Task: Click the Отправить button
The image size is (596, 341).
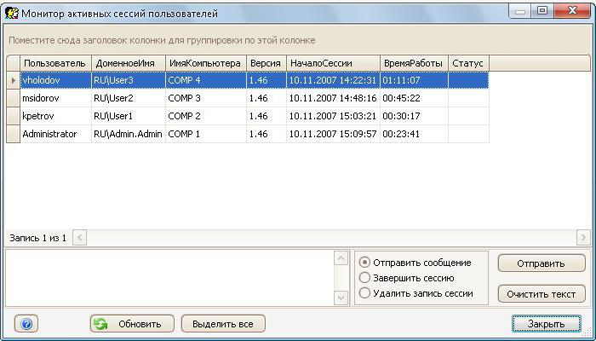Action: pos(542,263)
